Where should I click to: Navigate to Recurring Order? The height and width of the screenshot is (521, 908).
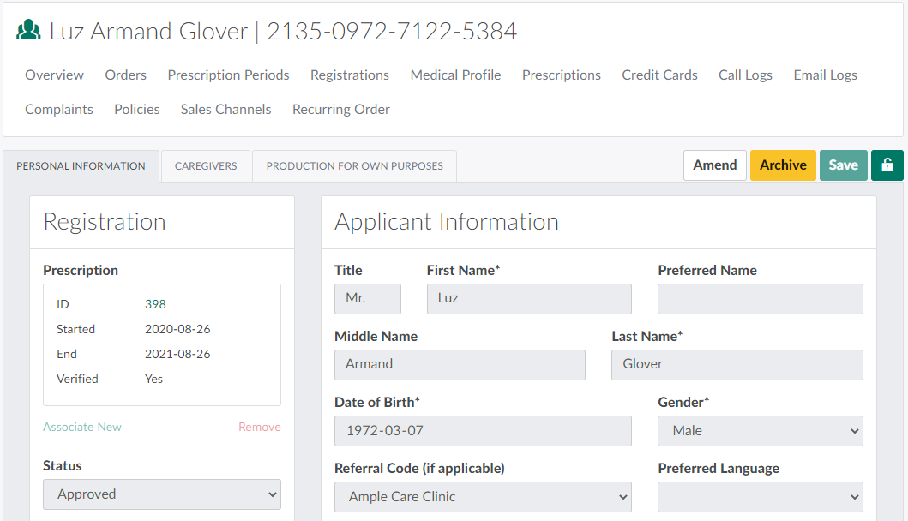[x=340, y=110]
